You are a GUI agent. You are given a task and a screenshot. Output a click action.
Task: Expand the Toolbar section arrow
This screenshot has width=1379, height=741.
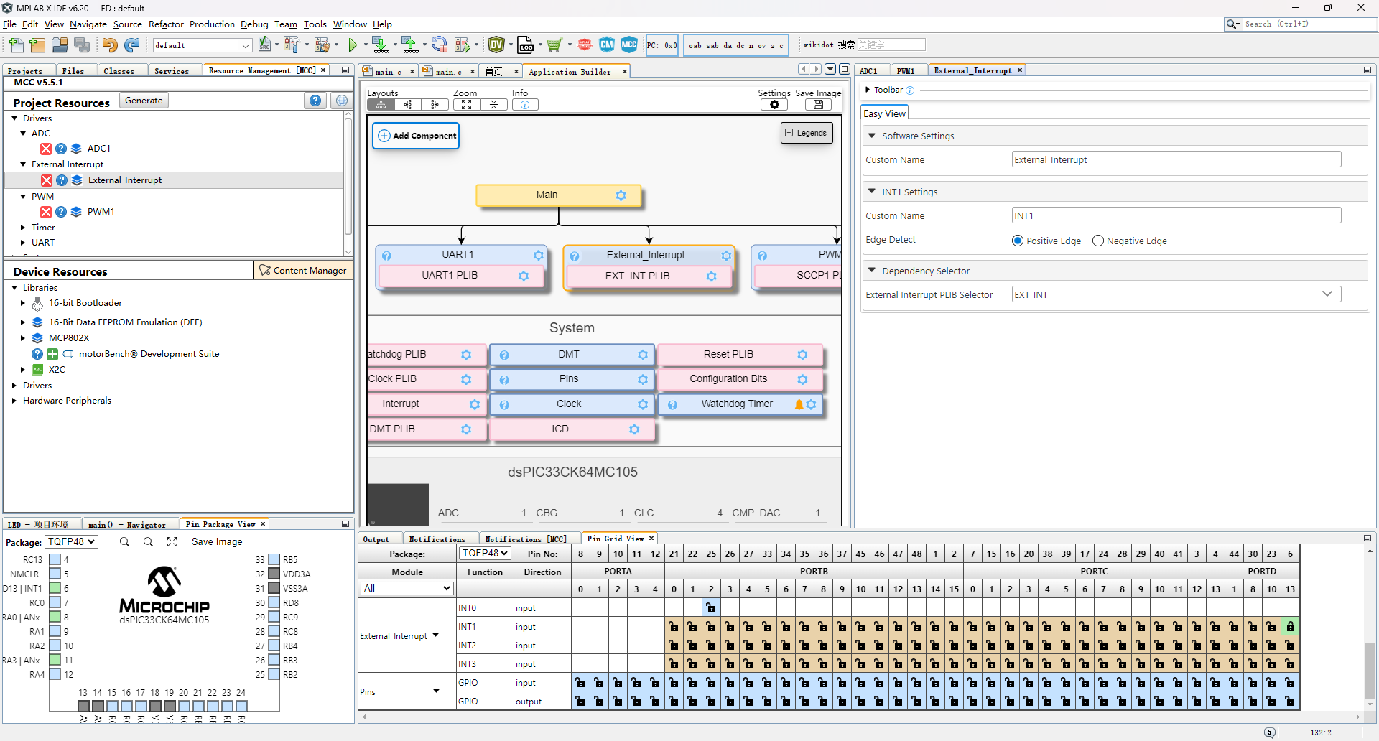pyautogui.click(x=868, y=90)
